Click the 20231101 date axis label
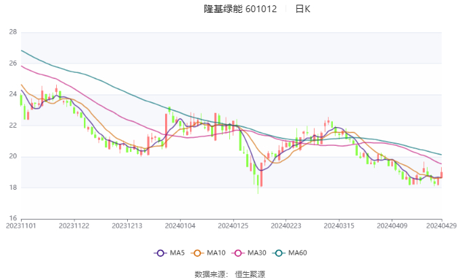This screenshot has width=460, height=279. 22,226
